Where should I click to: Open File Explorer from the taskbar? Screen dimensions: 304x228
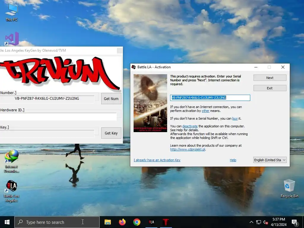[107, 222]
